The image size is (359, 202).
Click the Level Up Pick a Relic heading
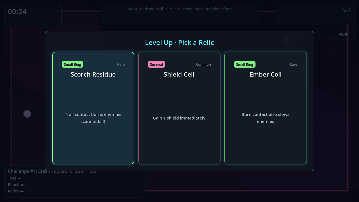(179, 43)
